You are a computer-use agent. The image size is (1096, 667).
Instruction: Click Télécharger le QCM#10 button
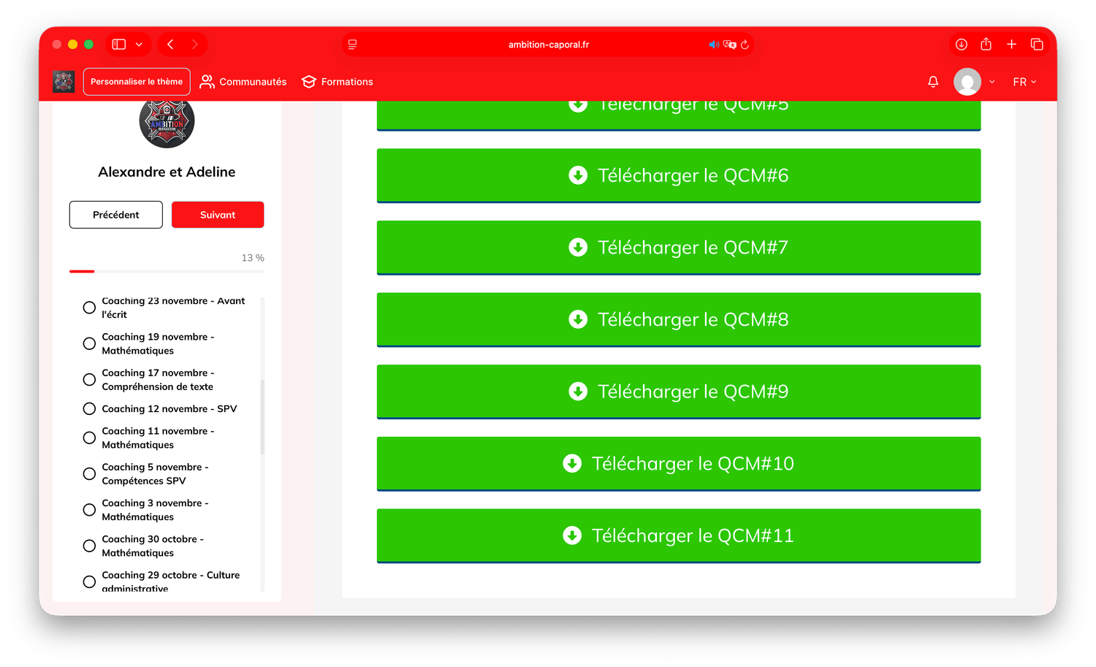(679, 464)
